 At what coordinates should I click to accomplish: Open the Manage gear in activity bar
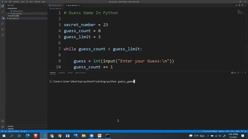point(3,127)
